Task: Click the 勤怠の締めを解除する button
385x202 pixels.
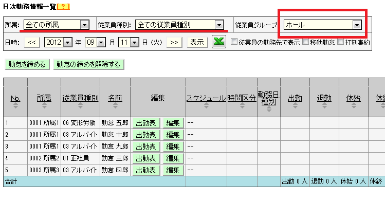Action: (x=88, y=64)
